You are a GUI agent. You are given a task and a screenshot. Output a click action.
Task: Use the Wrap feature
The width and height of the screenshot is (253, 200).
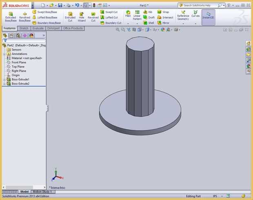click(x=163, y=12)
